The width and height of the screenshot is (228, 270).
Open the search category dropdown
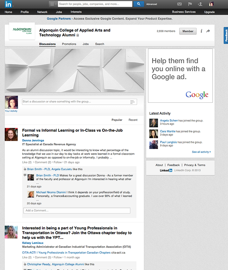click(53, 4)
